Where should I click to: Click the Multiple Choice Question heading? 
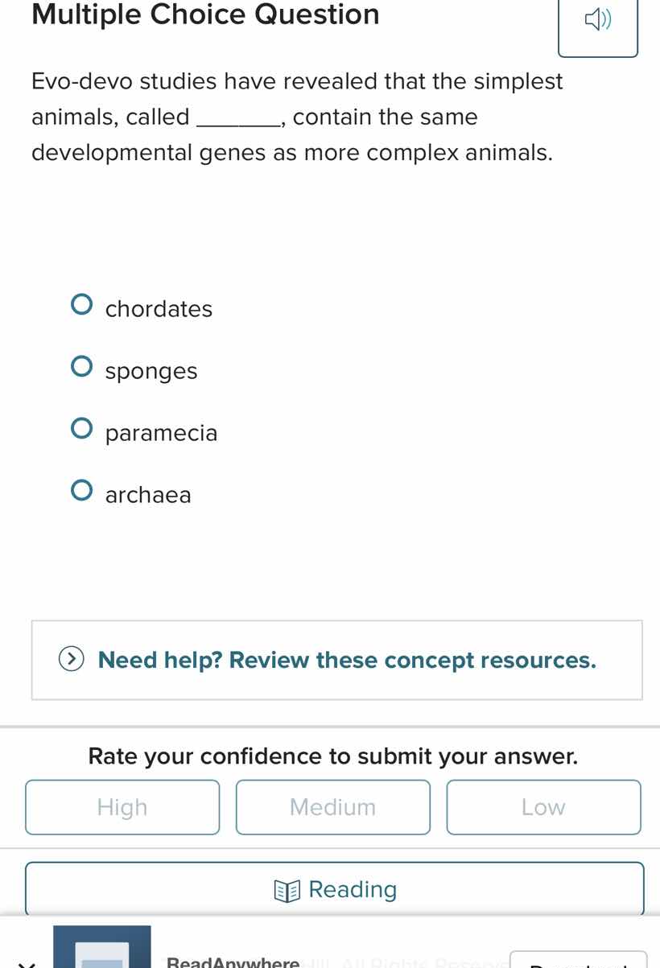(204, 14)
